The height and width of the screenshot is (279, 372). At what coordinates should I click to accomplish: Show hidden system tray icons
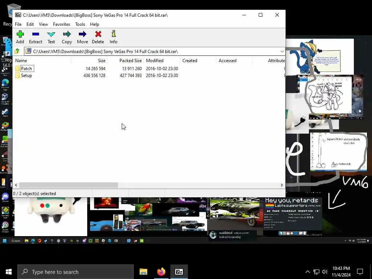[307, 272]
